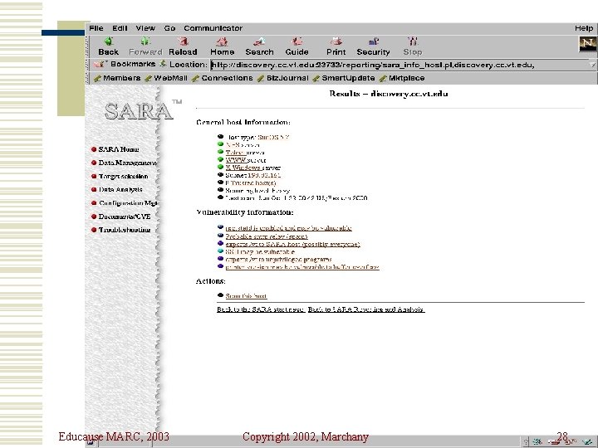598x448 pixels.
Task: Open the View menu
Action: pos(145,28)
